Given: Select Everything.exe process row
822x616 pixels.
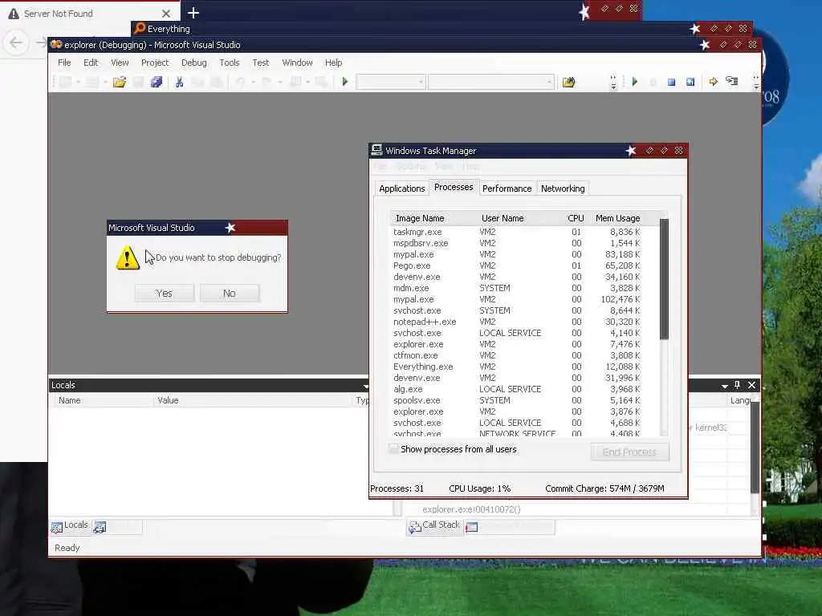Looking at the screenshot, I should point(516,367).
